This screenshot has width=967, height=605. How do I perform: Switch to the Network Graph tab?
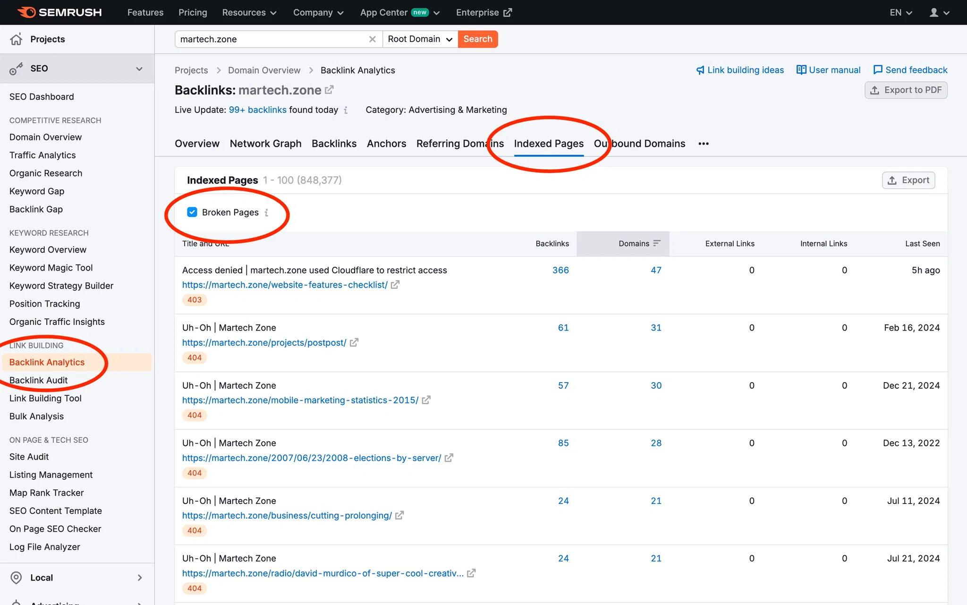[265, 144]
